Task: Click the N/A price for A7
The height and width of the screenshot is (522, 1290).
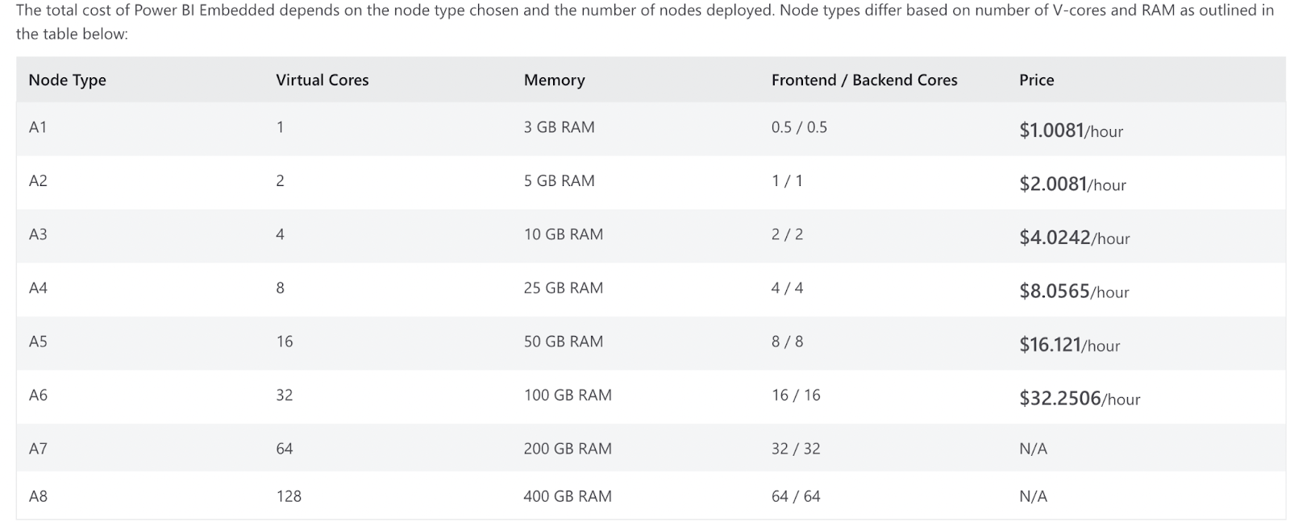Action: click(x=1033, y=449)
